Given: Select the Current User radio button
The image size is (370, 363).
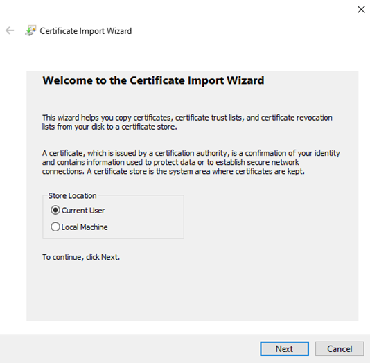Looking at the screenshot, I should click(x=55, y=210).
